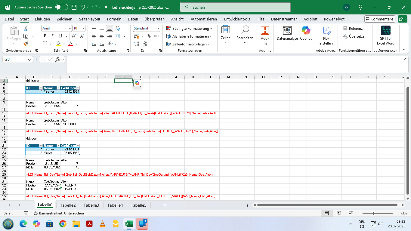Screen dimensions: 411x231
Task: Click the Kommentare button
Action: pyautogui.click(x=380, y=19)
